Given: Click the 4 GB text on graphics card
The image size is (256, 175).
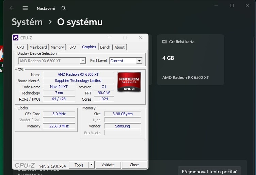Looking at the screenshot, I should click(x=168, y=58).
